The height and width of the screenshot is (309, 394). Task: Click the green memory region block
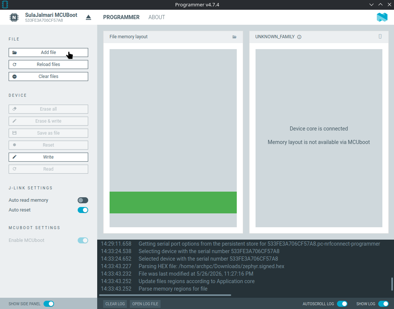click(173, 202)
